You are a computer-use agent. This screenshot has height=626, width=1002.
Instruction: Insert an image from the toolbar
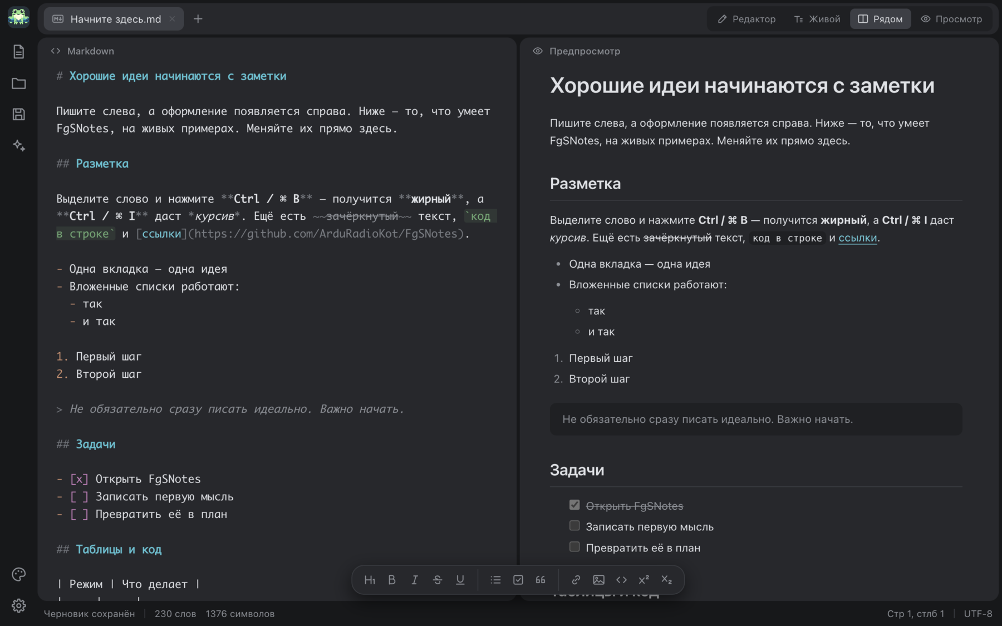[x=599, y=580]
